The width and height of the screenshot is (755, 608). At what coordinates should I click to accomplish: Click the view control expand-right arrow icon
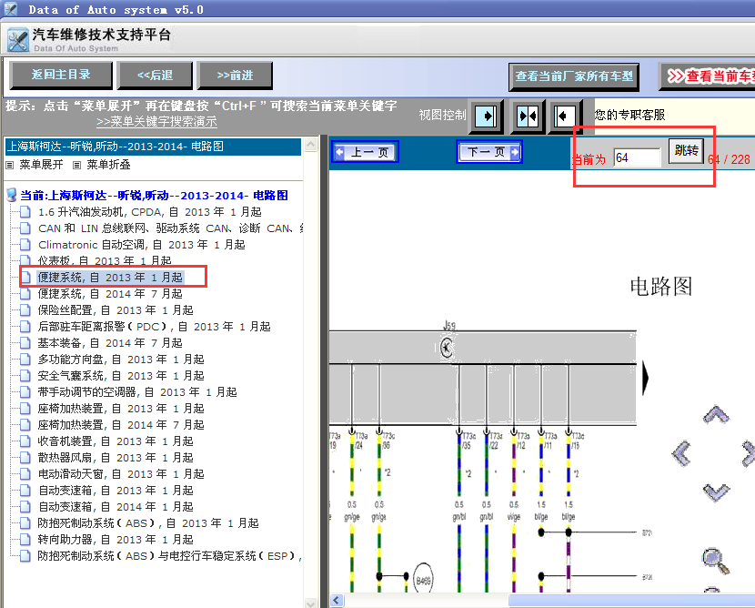click(x=486, y=117)
